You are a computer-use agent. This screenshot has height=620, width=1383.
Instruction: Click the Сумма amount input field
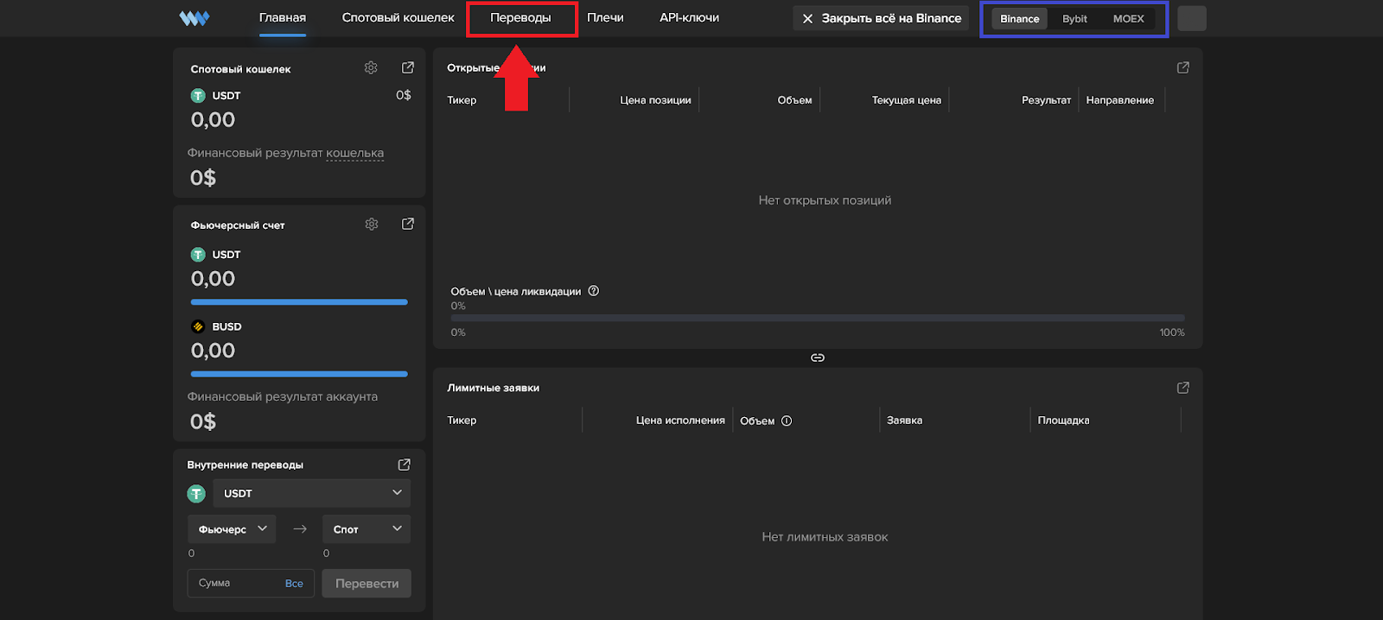click(x=233, y=584)
